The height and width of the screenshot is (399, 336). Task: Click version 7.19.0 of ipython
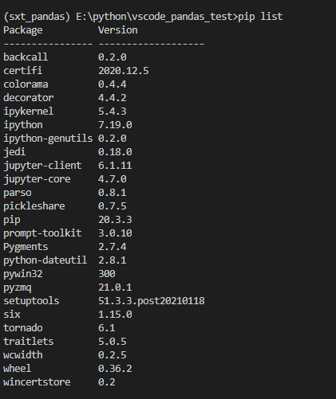(115, 125)
